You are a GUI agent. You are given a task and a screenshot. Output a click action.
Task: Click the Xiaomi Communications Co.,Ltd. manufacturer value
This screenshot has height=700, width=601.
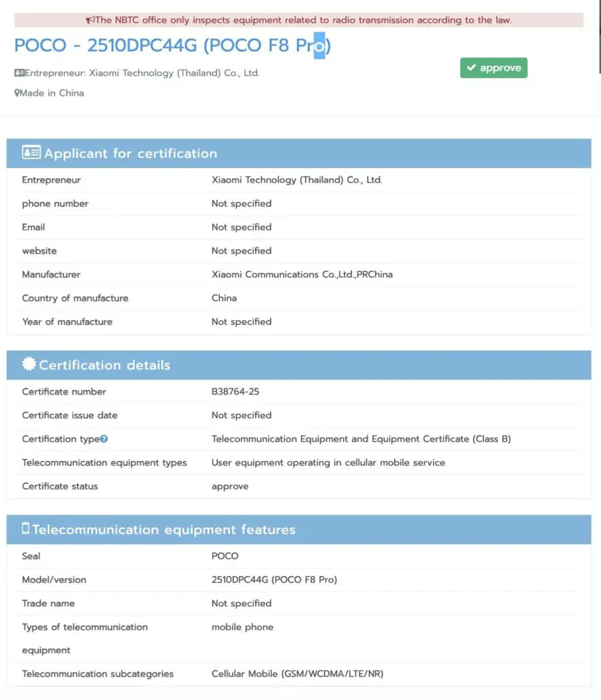tap(302, 274)
